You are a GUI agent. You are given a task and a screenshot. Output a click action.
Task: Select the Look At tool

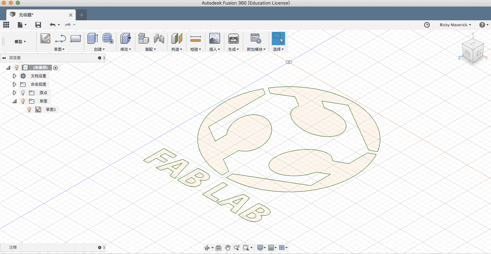tap(219, 248)
